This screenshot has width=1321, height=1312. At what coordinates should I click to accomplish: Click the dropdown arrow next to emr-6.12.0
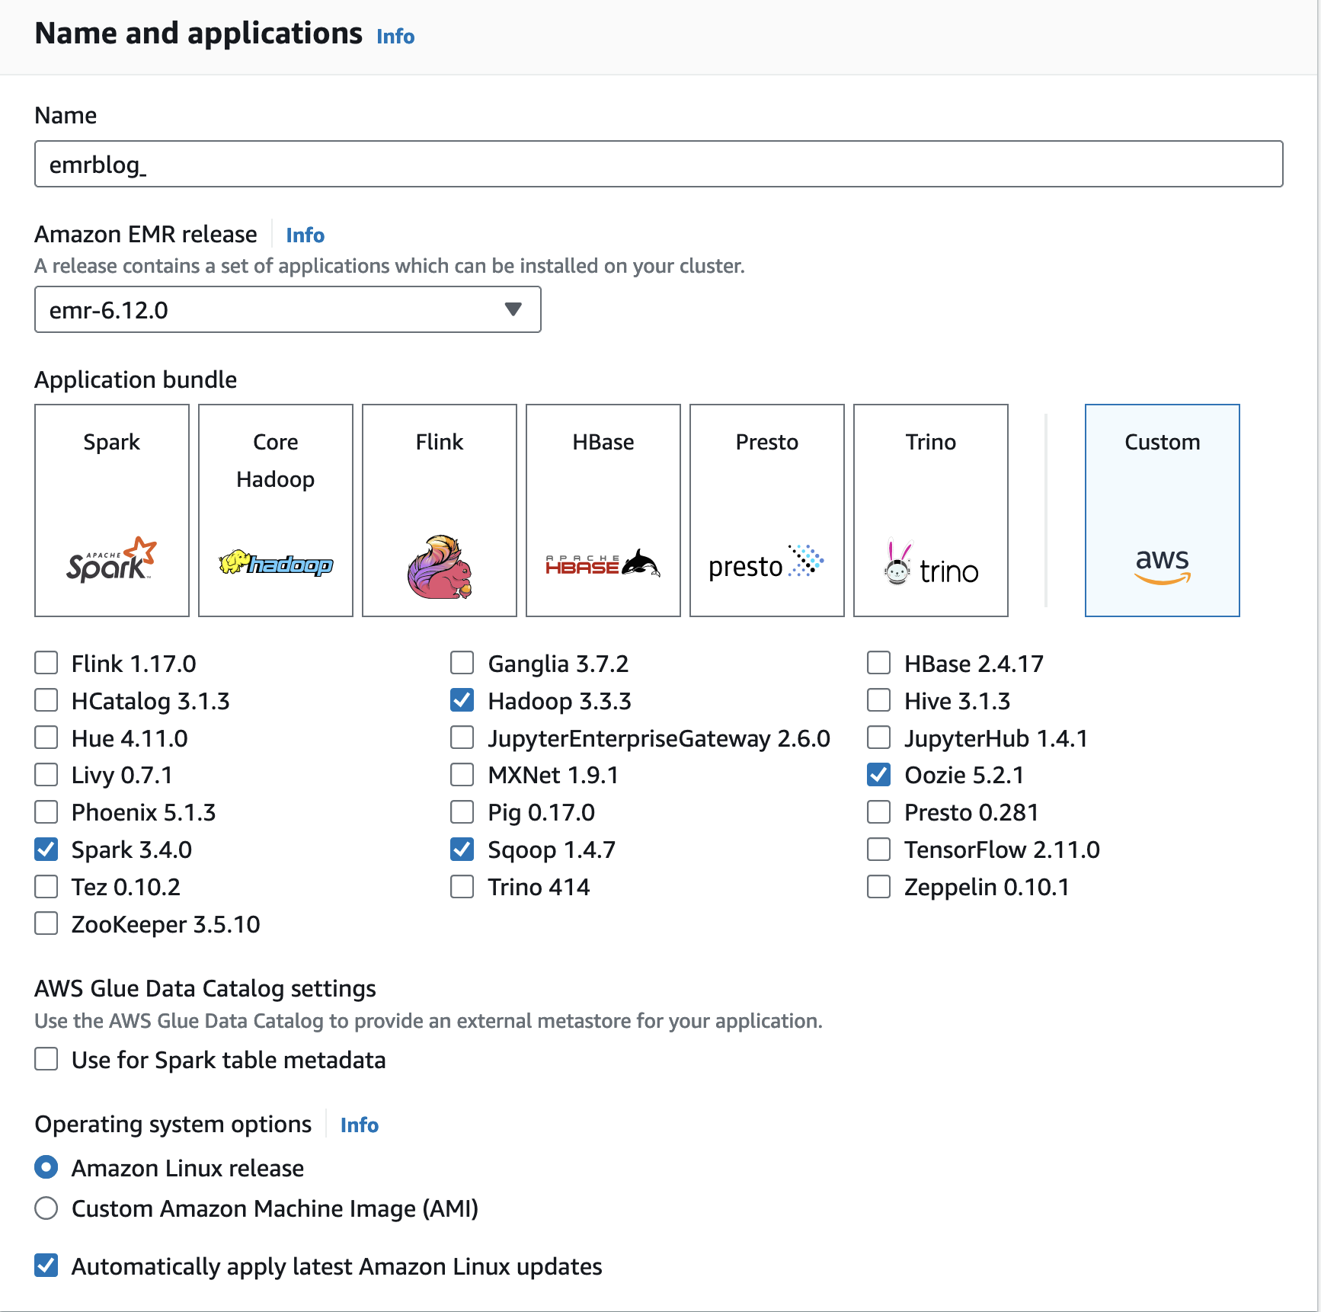pos(513,309)
